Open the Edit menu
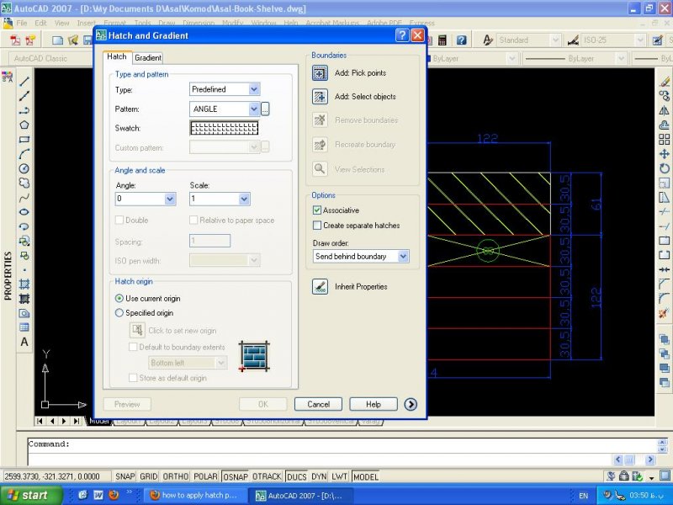 40,23
